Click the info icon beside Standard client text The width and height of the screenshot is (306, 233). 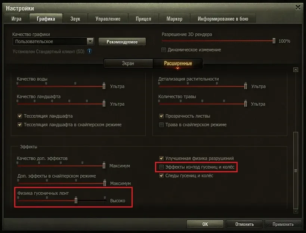pos(89,51)
